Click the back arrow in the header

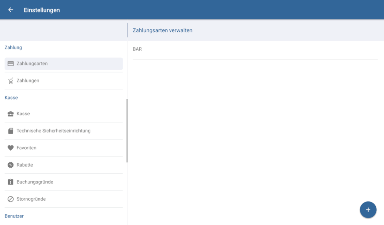10,10
